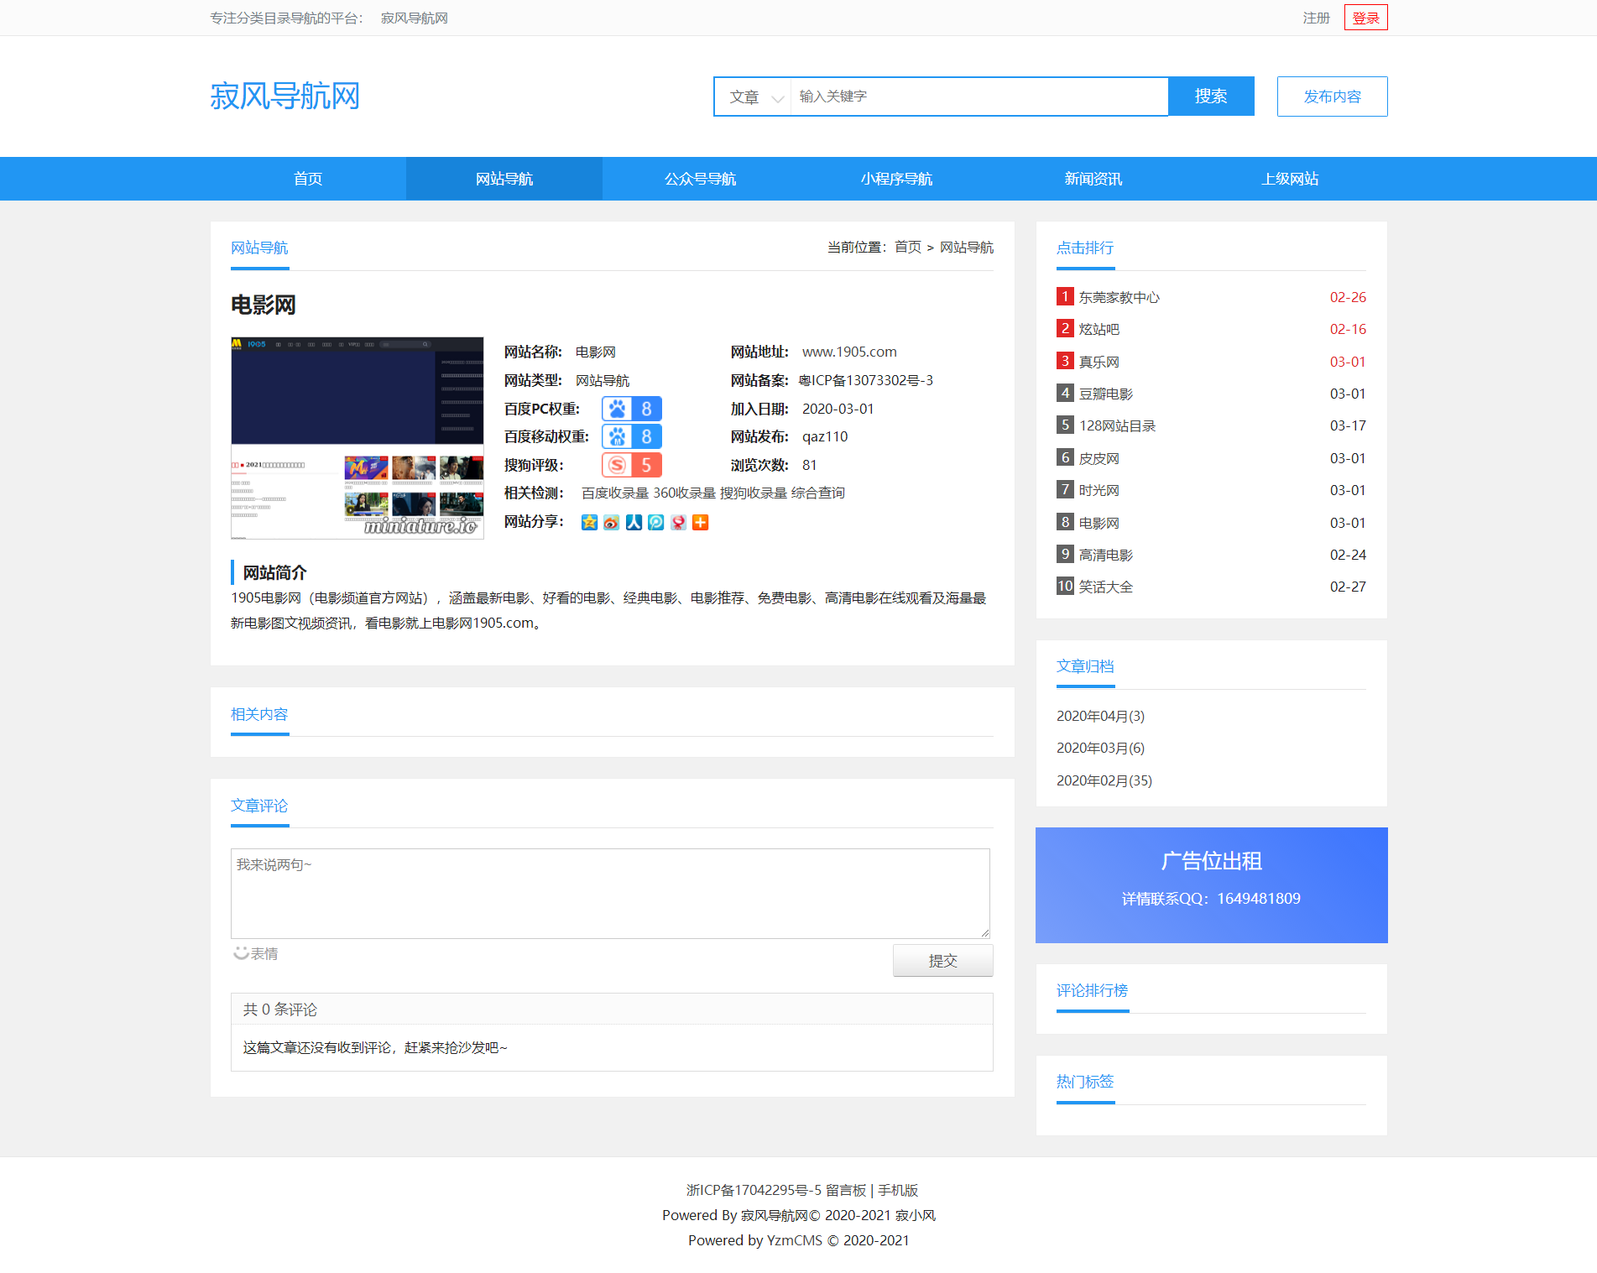
Task: Click 手机版 footer link
Action: click(x=898, y=1190)
